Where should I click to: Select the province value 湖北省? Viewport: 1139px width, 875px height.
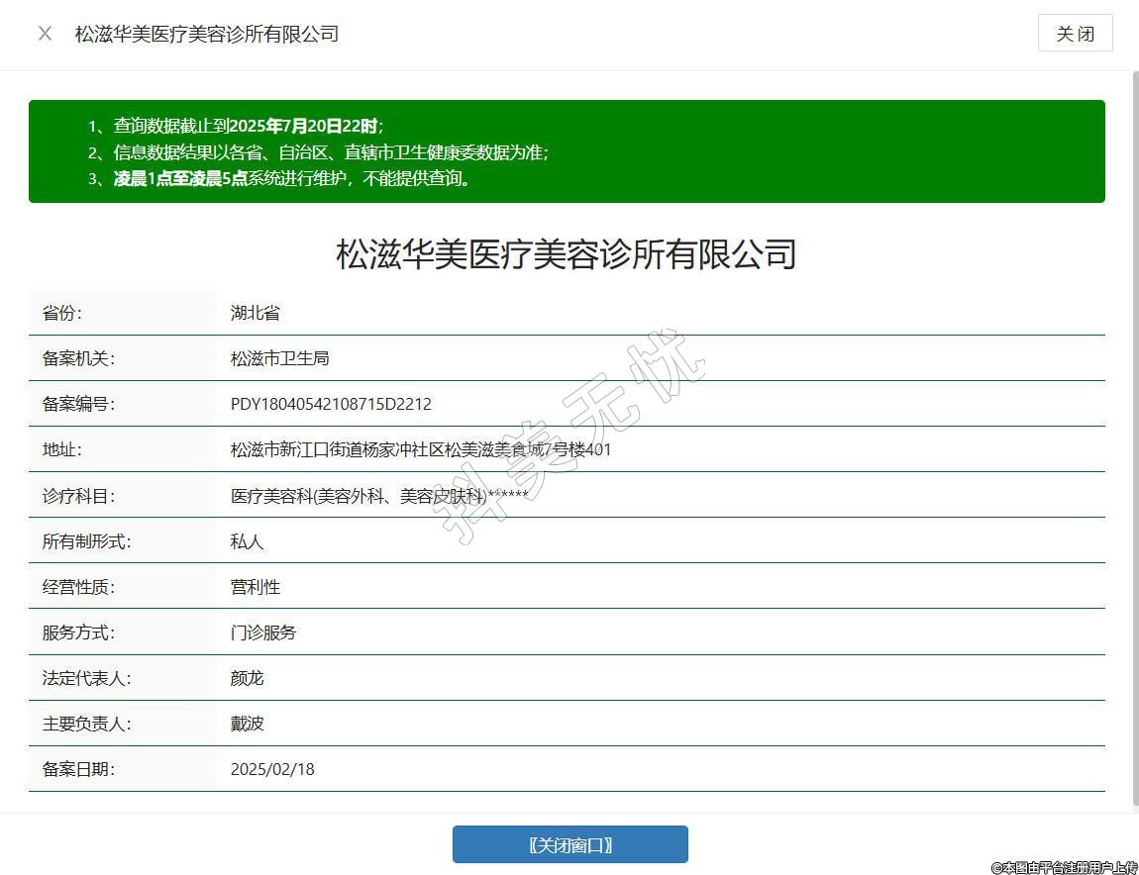tap(256, 313)
